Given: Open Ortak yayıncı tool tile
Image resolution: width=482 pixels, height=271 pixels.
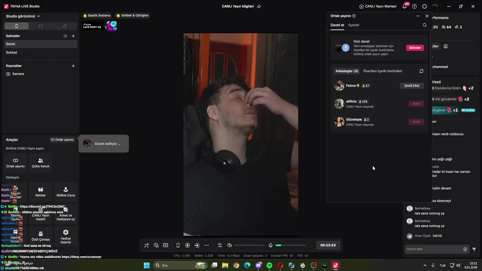Looking at the screenshot, I should (15, 163).
